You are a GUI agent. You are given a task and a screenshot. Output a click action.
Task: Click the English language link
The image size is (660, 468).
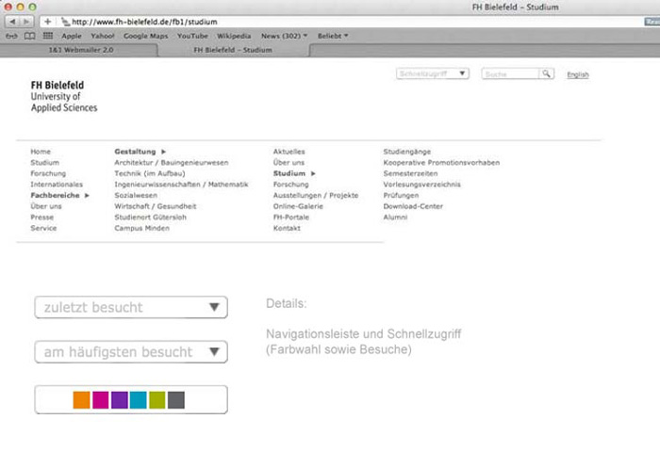pyautogui.click(x=578, y=74)
